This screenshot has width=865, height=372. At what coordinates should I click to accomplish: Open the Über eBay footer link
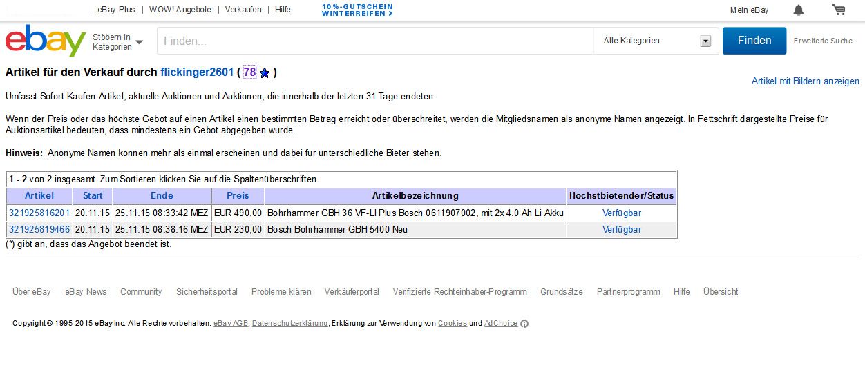tap(32, 292)
